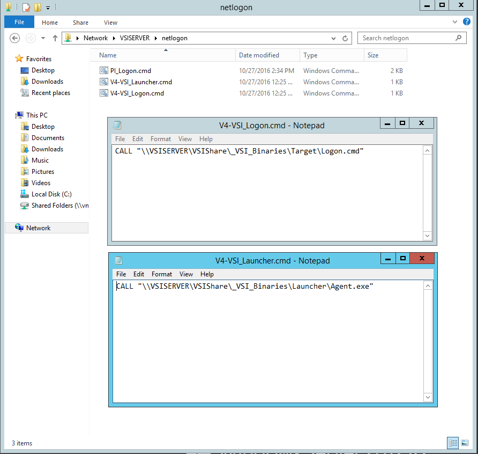Click the Notepad icon of V4-VSI_Launcher.cmd window

[118, 260]
